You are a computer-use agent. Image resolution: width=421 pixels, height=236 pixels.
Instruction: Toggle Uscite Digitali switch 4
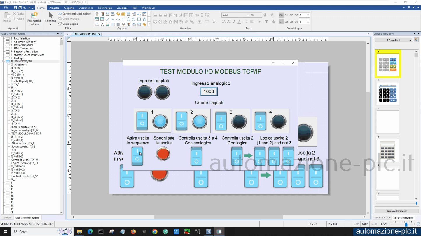[x=260, y=121]
